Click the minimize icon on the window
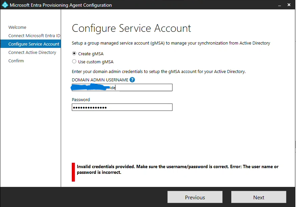Viewport: 296px width, 207px height. point(280,5)
